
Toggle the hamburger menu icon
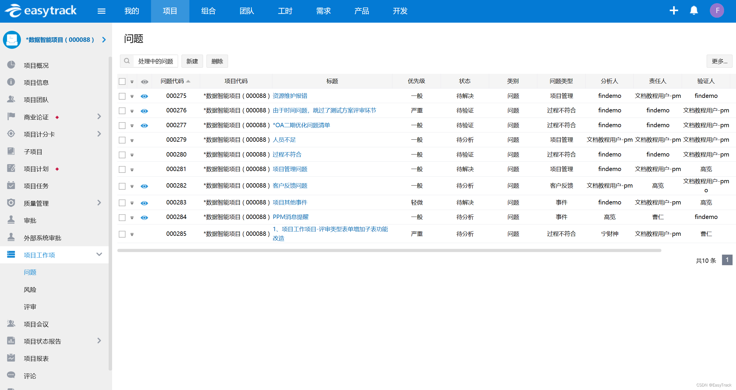pyautogui.click(x=101, y=11)
